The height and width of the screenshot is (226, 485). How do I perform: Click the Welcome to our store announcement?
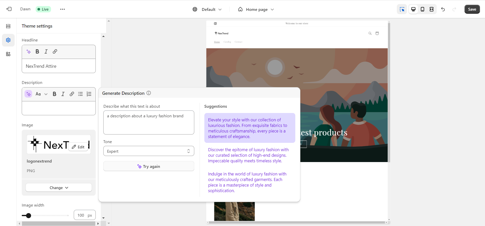point(297,24)
